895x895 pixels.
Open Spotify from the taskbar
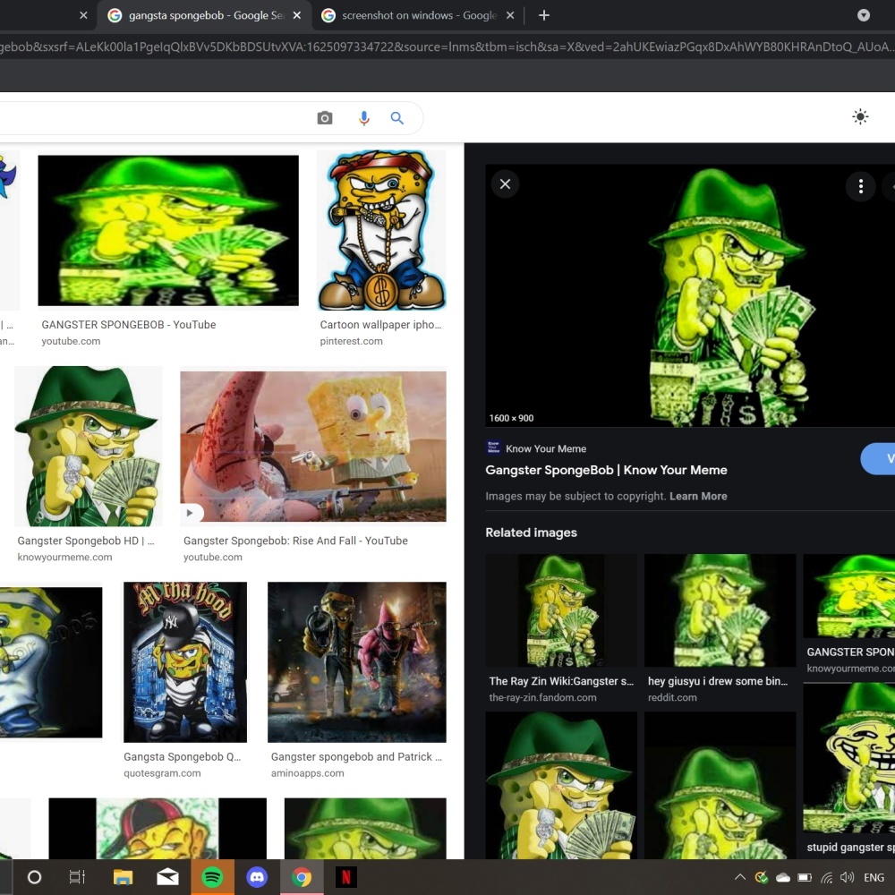pos(212,877)
